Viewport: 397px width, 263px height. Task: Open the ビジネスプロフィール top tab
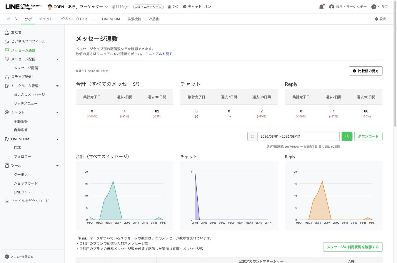click(77, 19)
